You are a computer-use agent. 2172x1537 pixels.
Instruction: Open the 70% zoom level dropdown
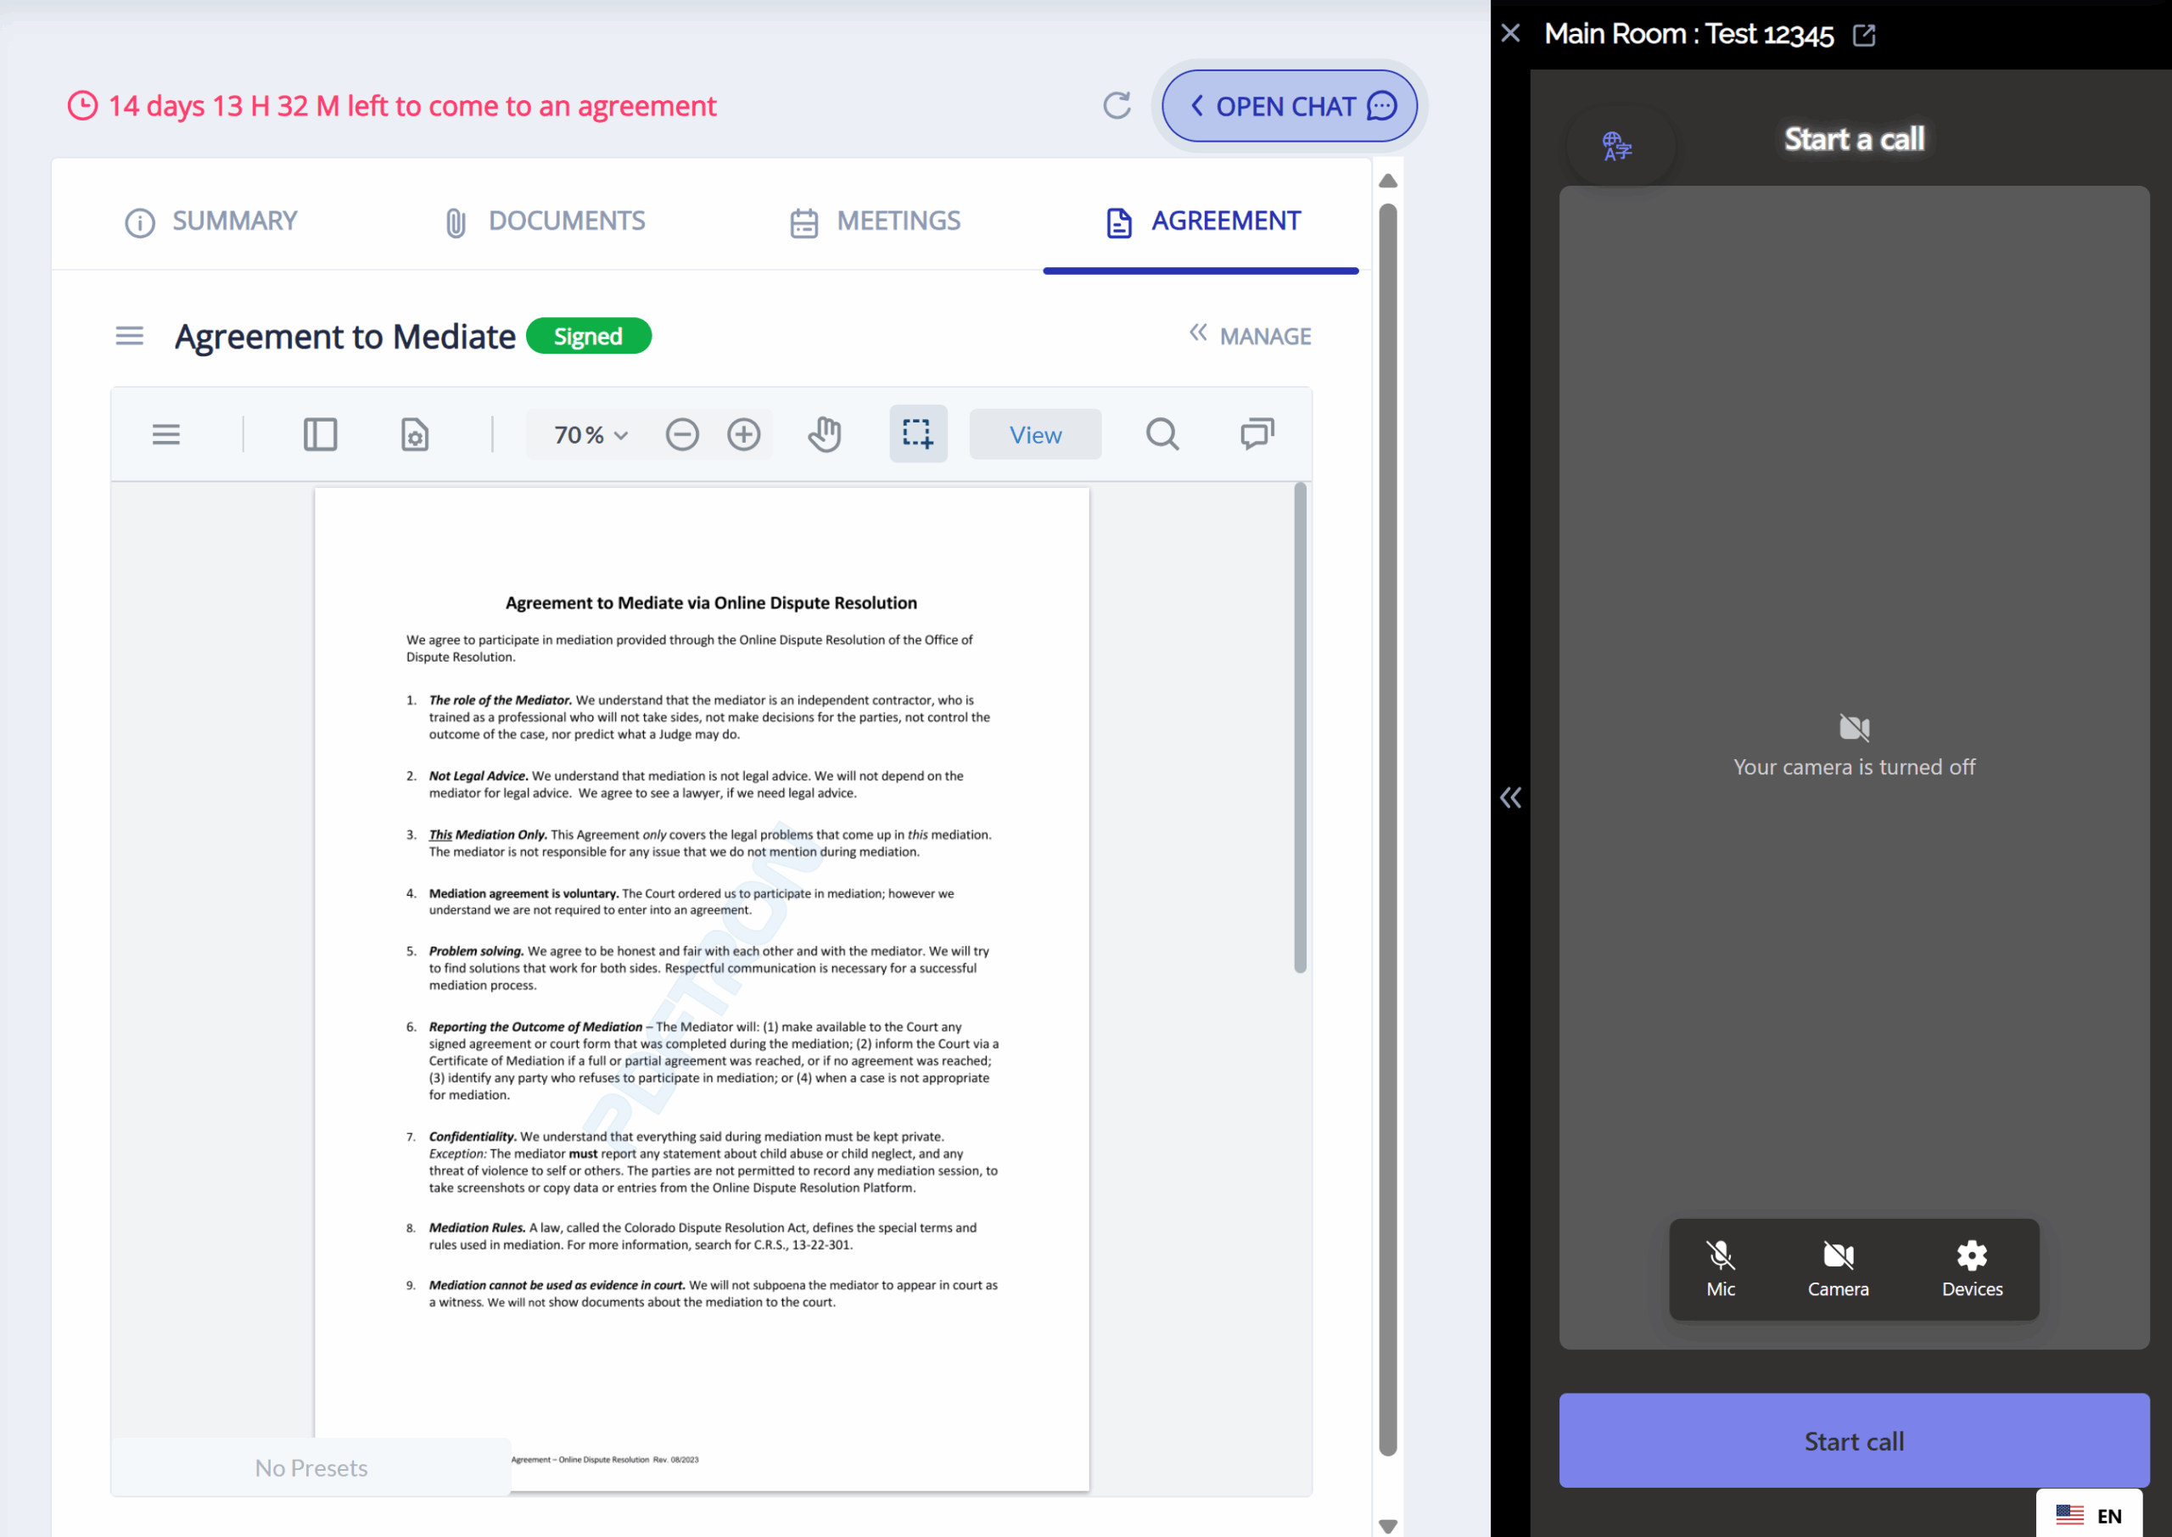tap(591, 434)
